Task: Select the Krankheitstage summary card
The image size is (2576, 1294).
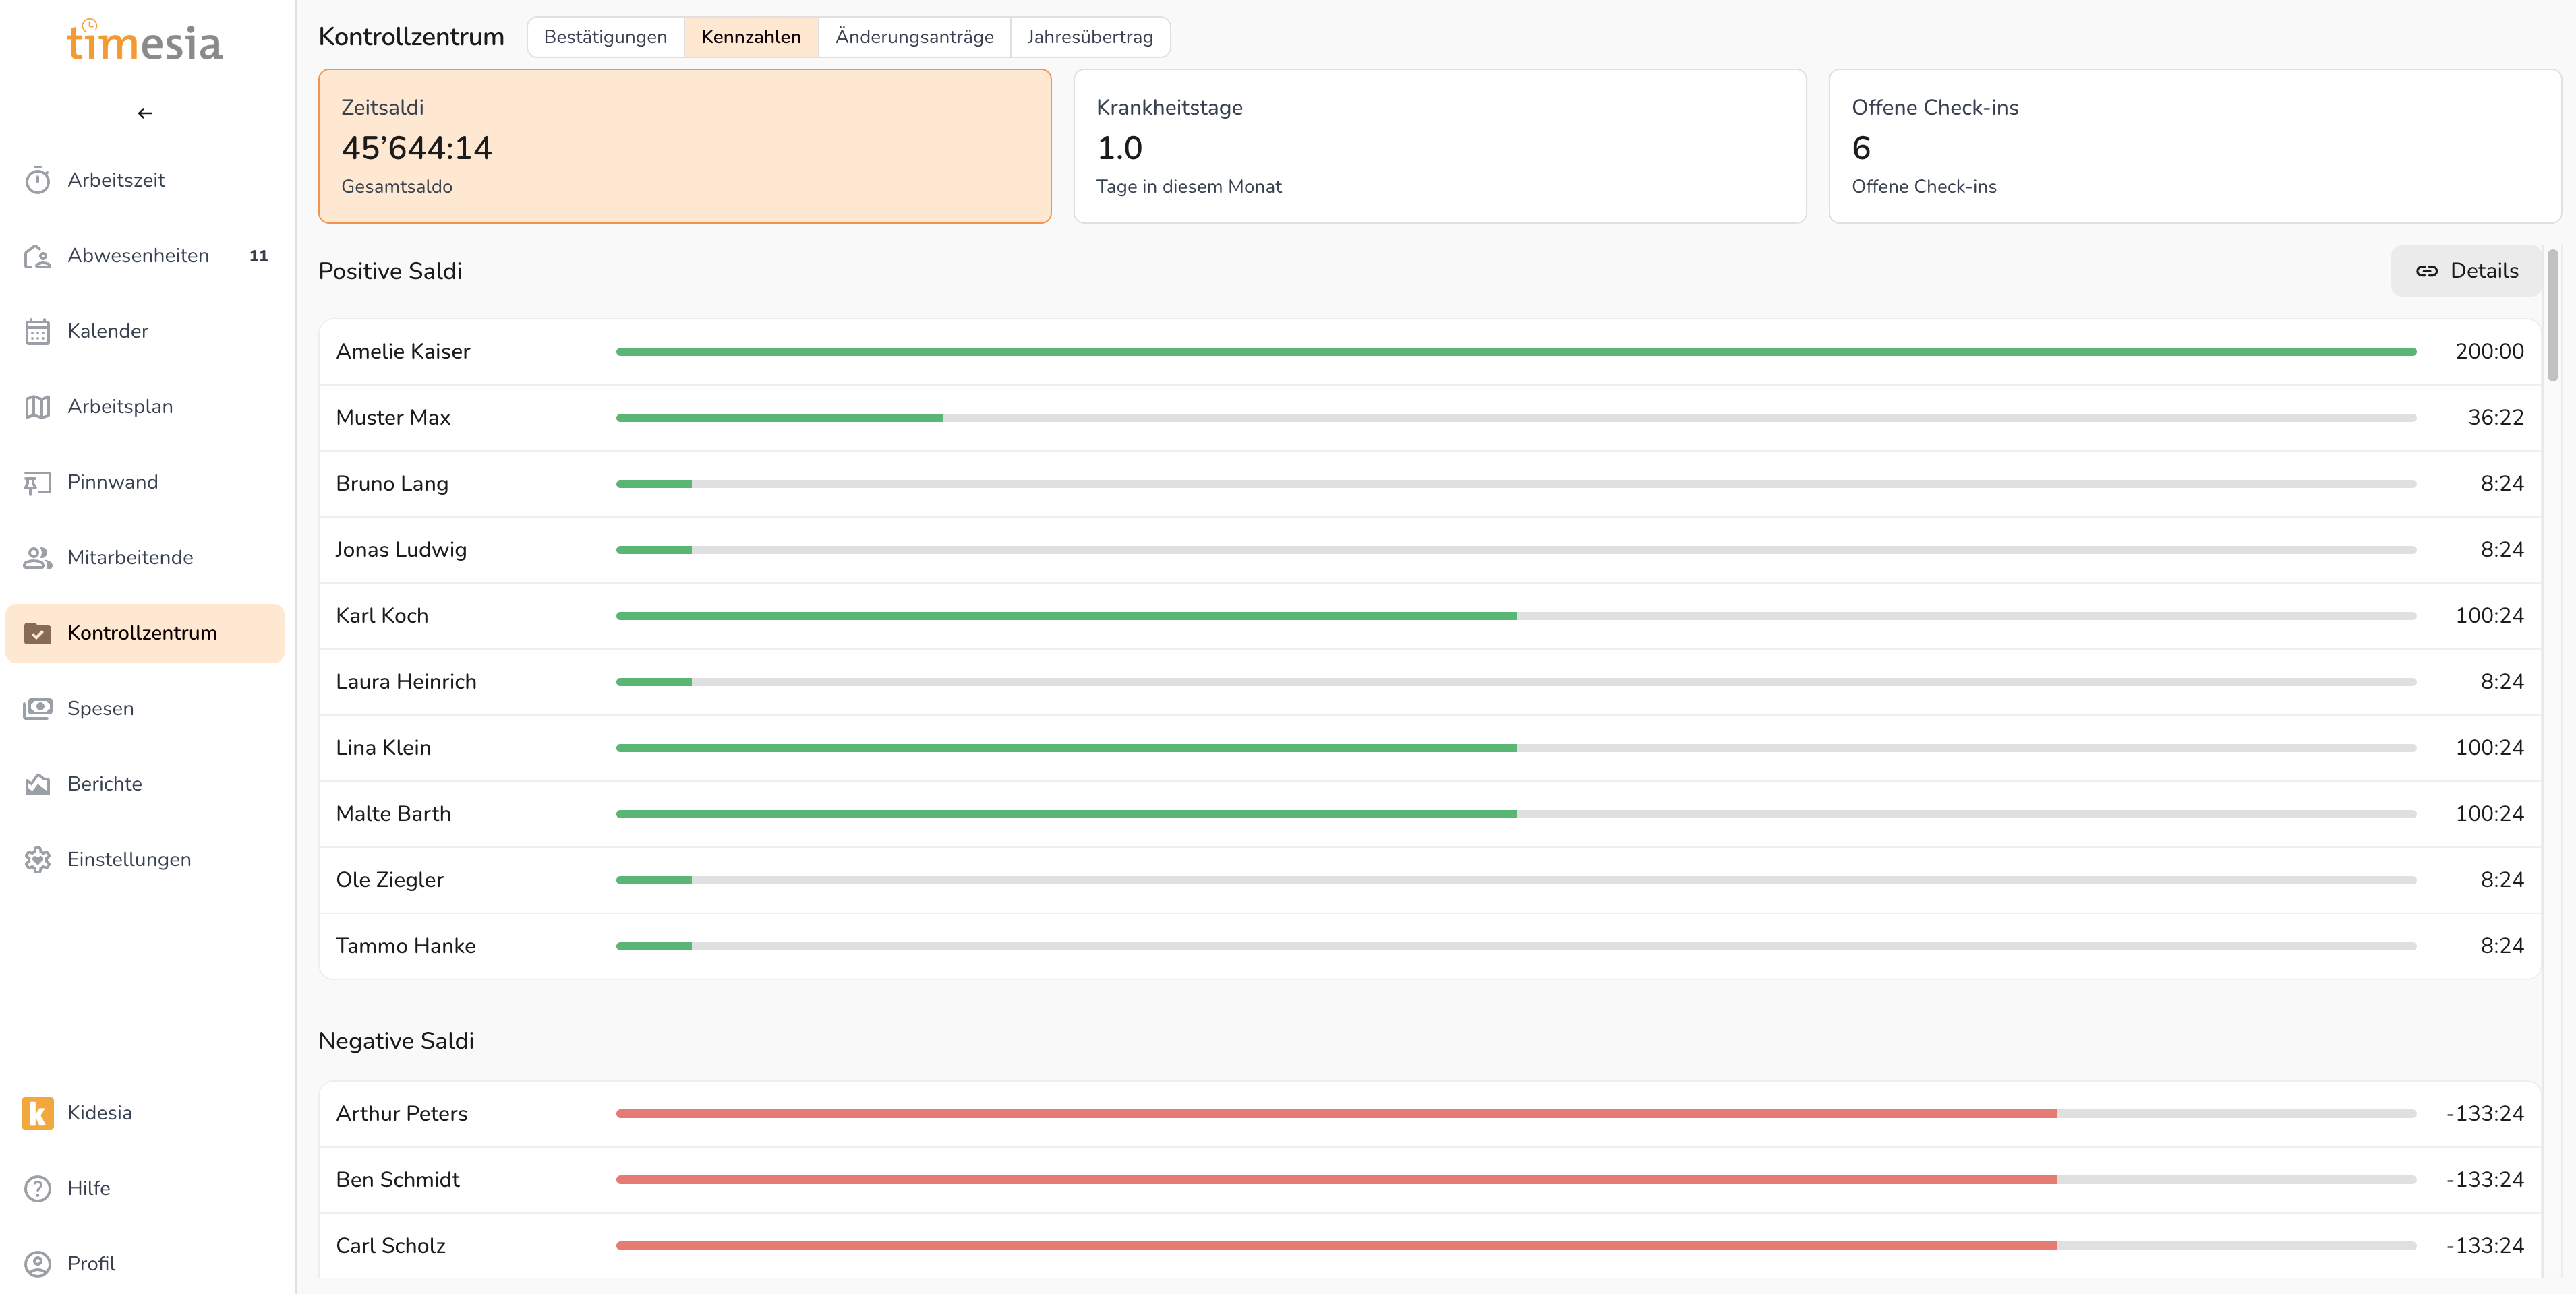Action: coord(1439,146)
